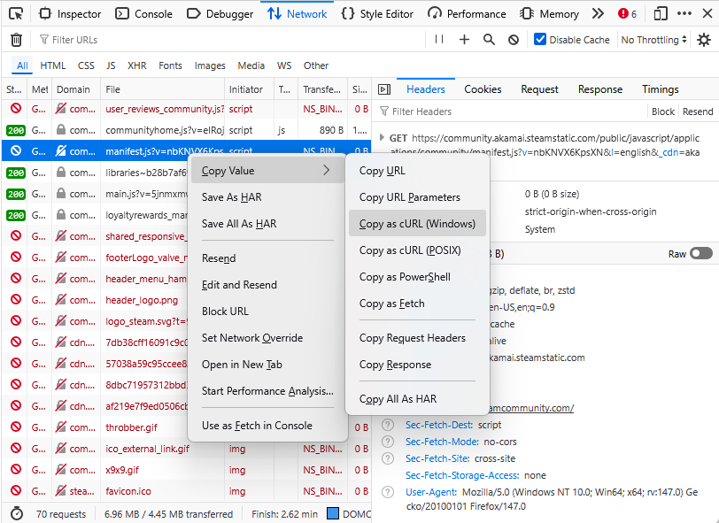Choose Edit and Resend
The image size is (719, 523).
(267, 285)
